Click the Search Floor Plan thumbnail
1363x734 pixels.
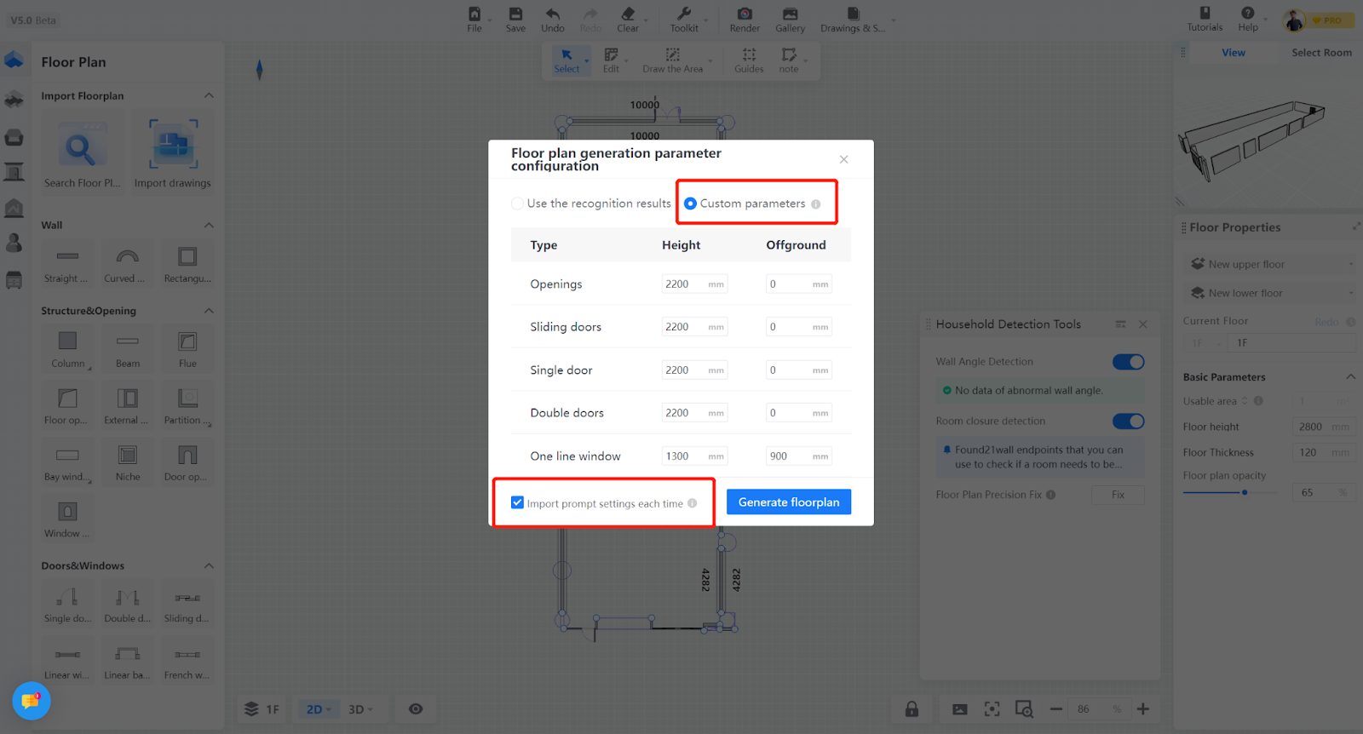tap(82, 154)
